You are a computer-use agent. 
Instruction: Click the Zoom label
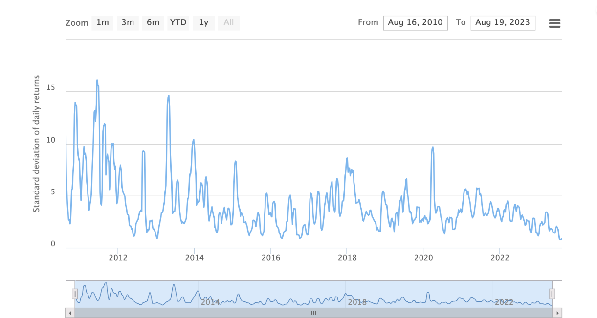[x=77, y=23]
